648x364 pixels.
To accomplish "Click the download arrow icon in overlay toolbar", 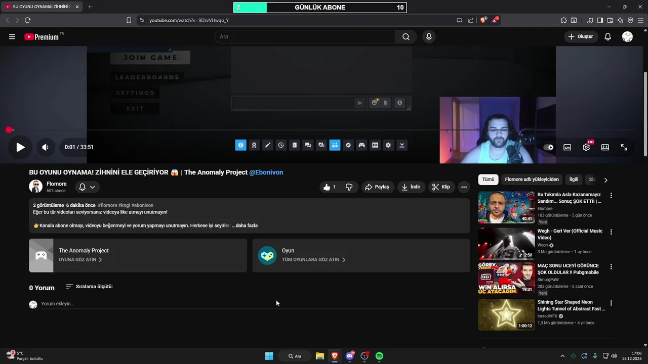I will point(402,145).
